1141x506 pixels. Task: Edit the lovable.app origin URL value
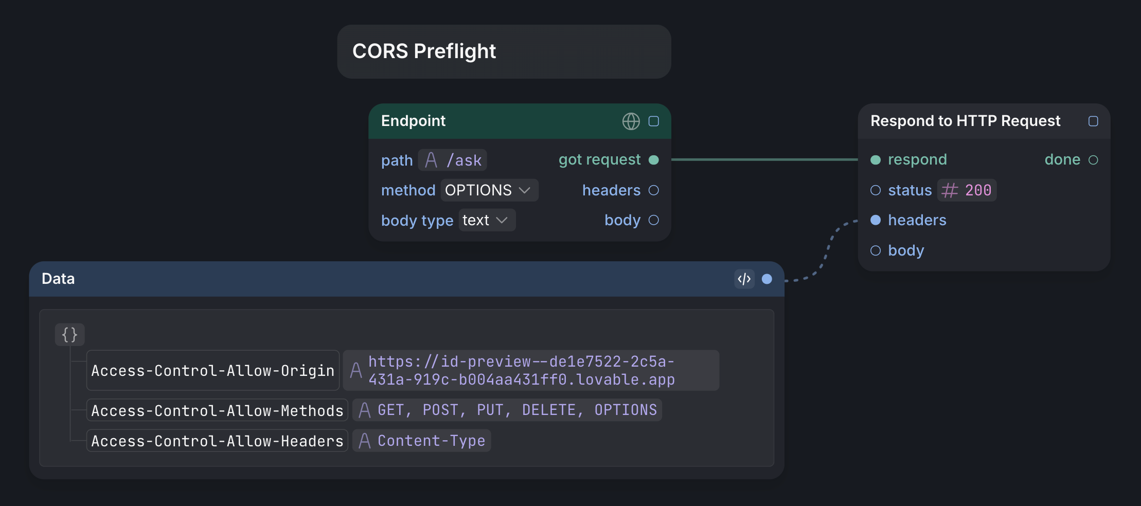531,370
